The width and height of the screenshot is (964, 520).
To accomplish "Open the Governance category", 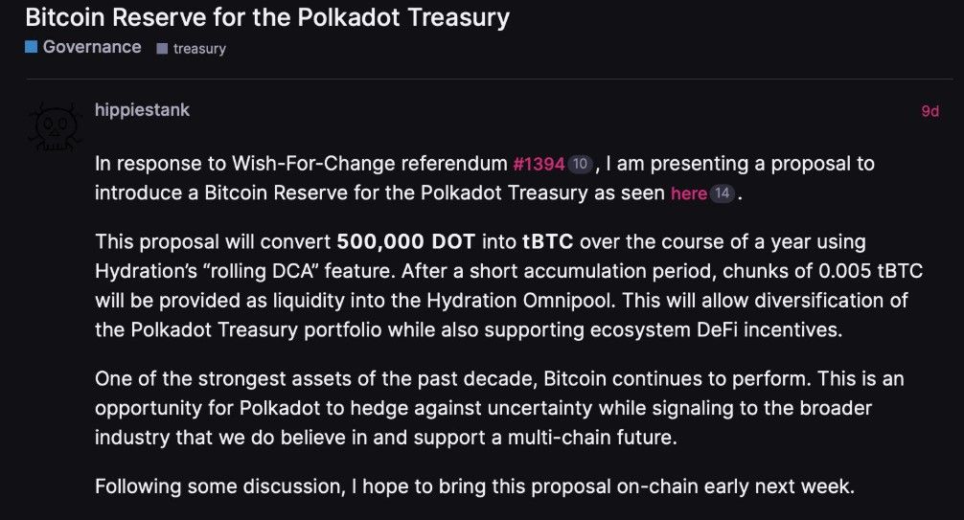I will 92,47.
